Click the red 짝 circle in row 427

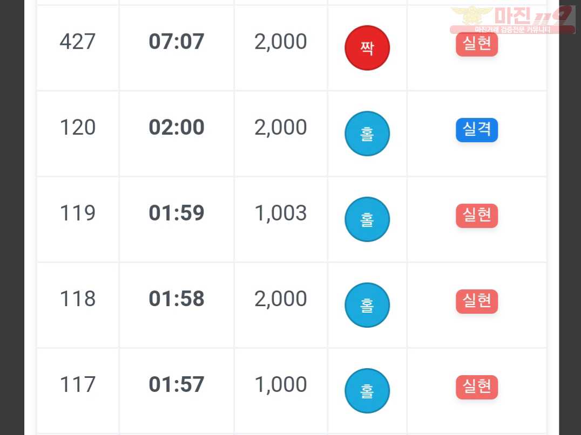coord(367,48)
